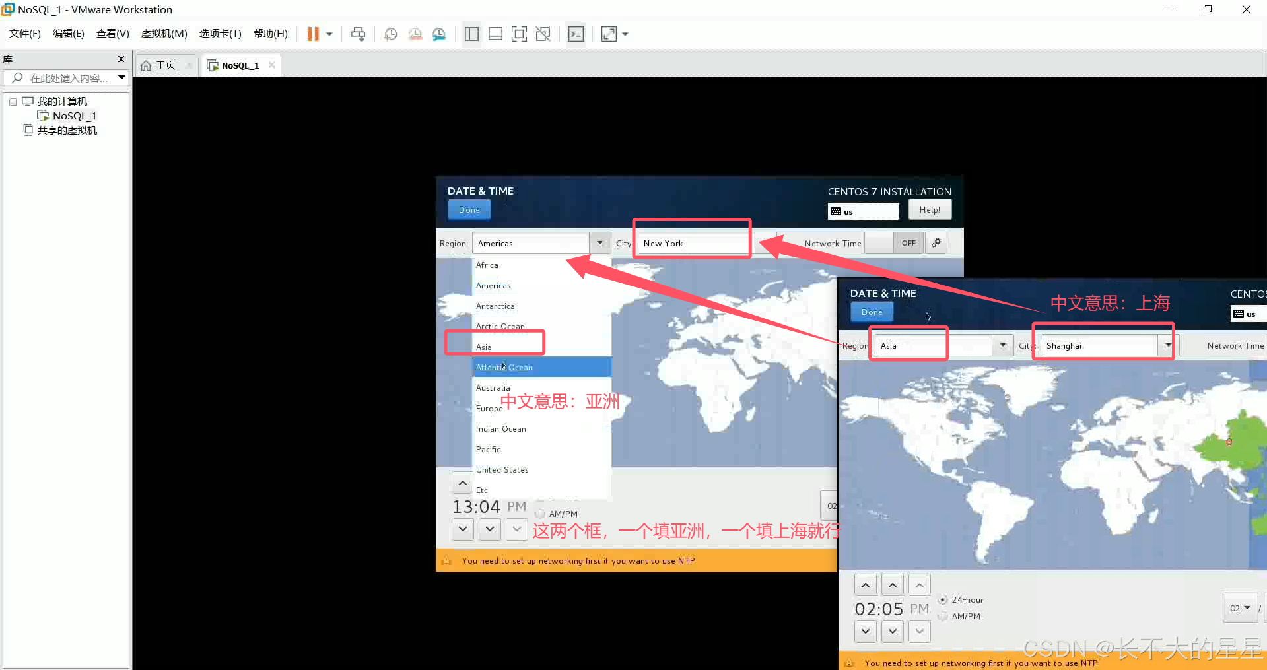
Task: Click the Help! button in the installer
Action: [x=930, y=210]
